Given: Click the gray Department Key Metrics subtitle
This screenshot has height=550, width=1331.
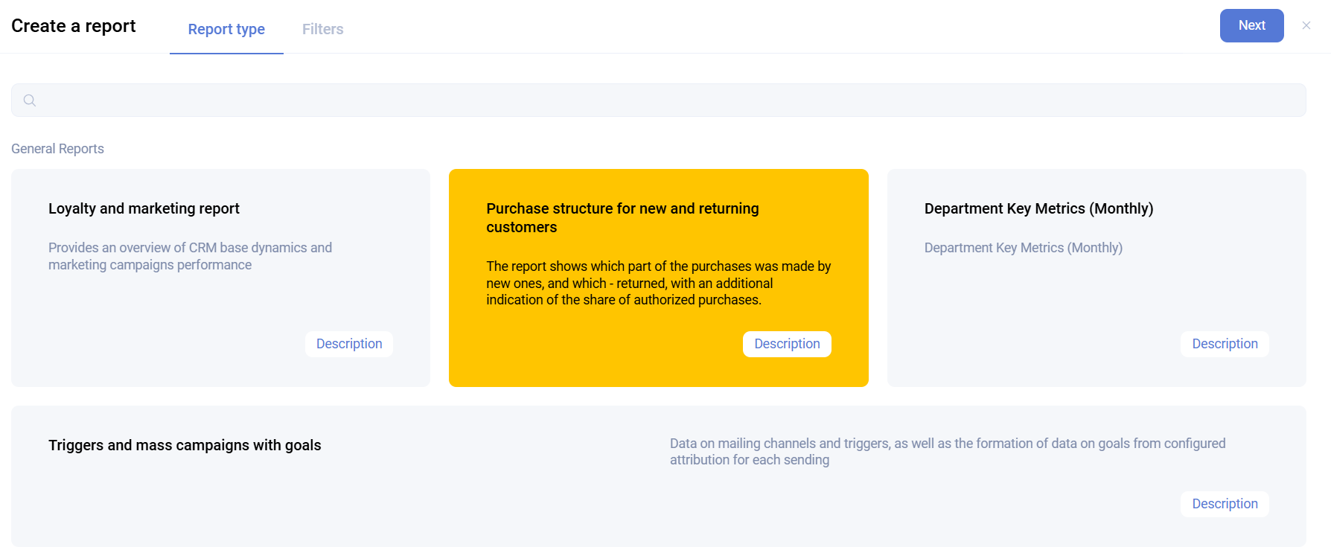Looking at the screenshot, I should pyautogui.click(x=1023, y=248).
